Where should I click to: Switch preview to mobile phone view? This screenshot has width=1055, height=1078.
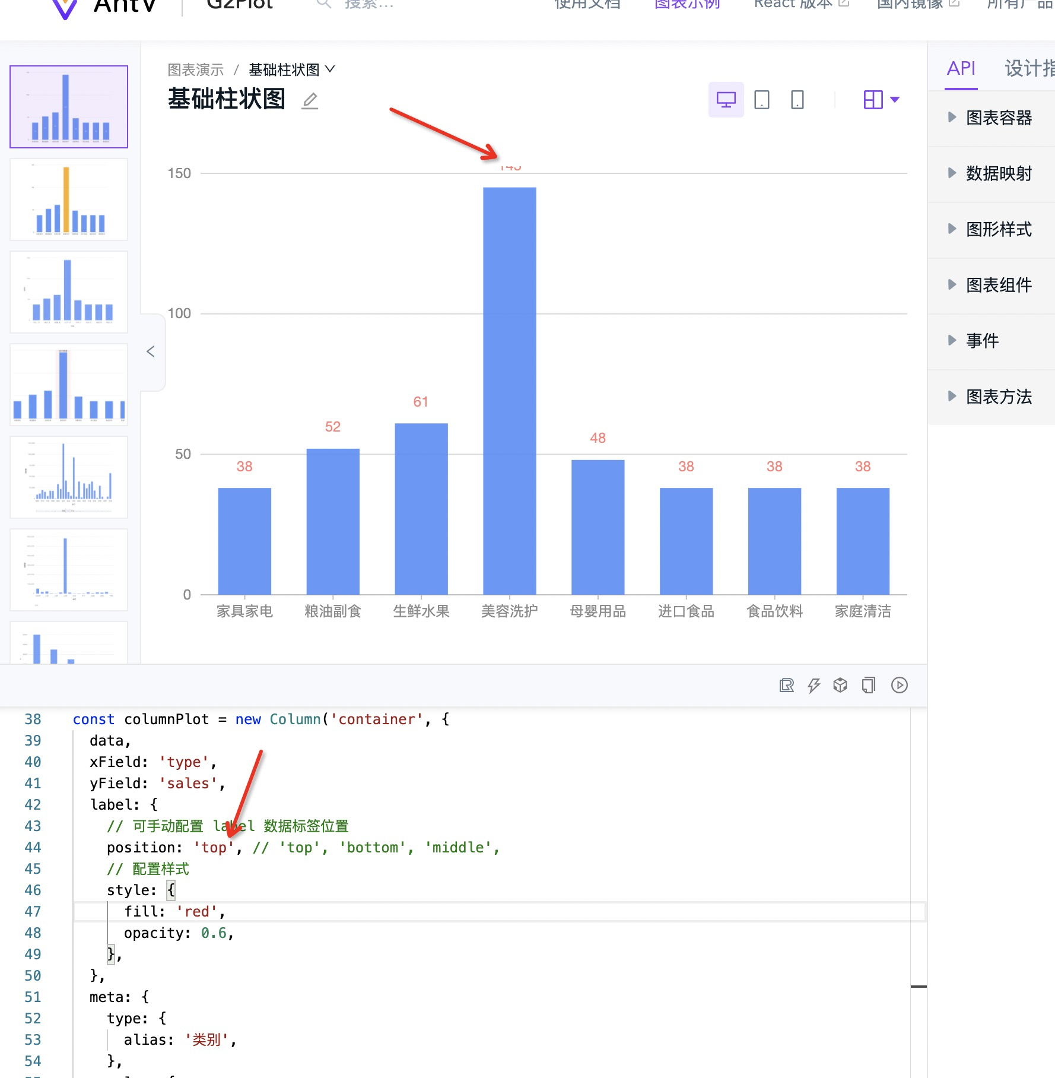coord(797,100)
